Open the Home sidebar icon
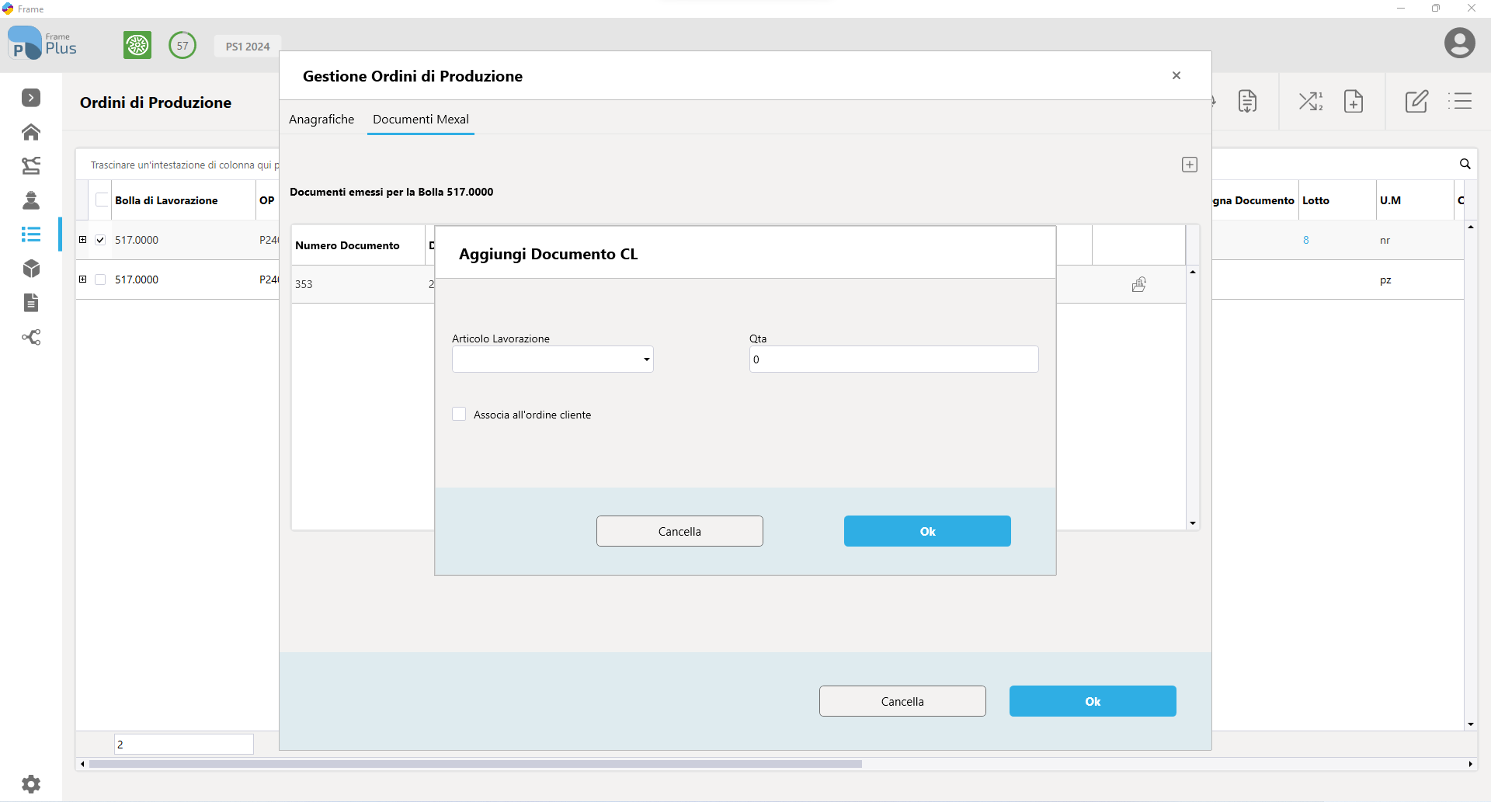Screen dimensions: 1491x802 (31, 132)
